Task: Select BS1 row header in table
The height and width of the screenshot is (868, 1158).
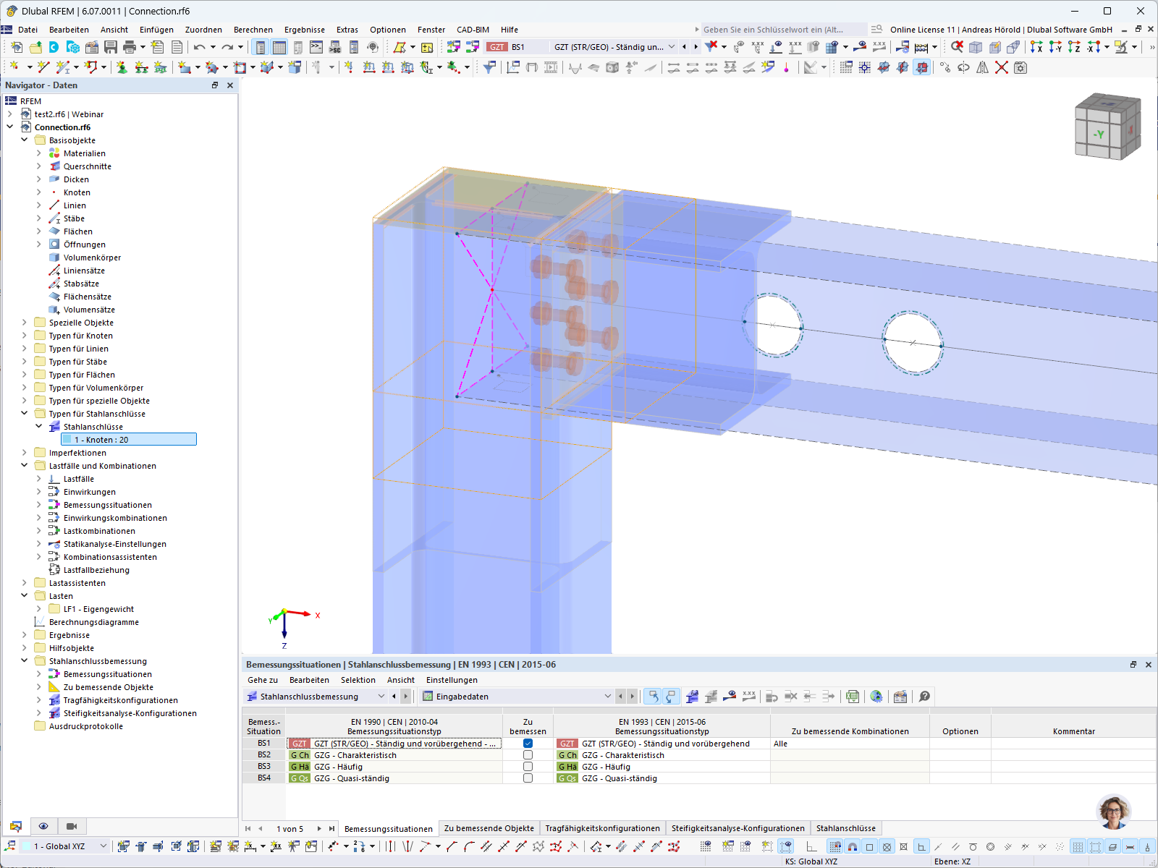Action: tap(264, 744)
